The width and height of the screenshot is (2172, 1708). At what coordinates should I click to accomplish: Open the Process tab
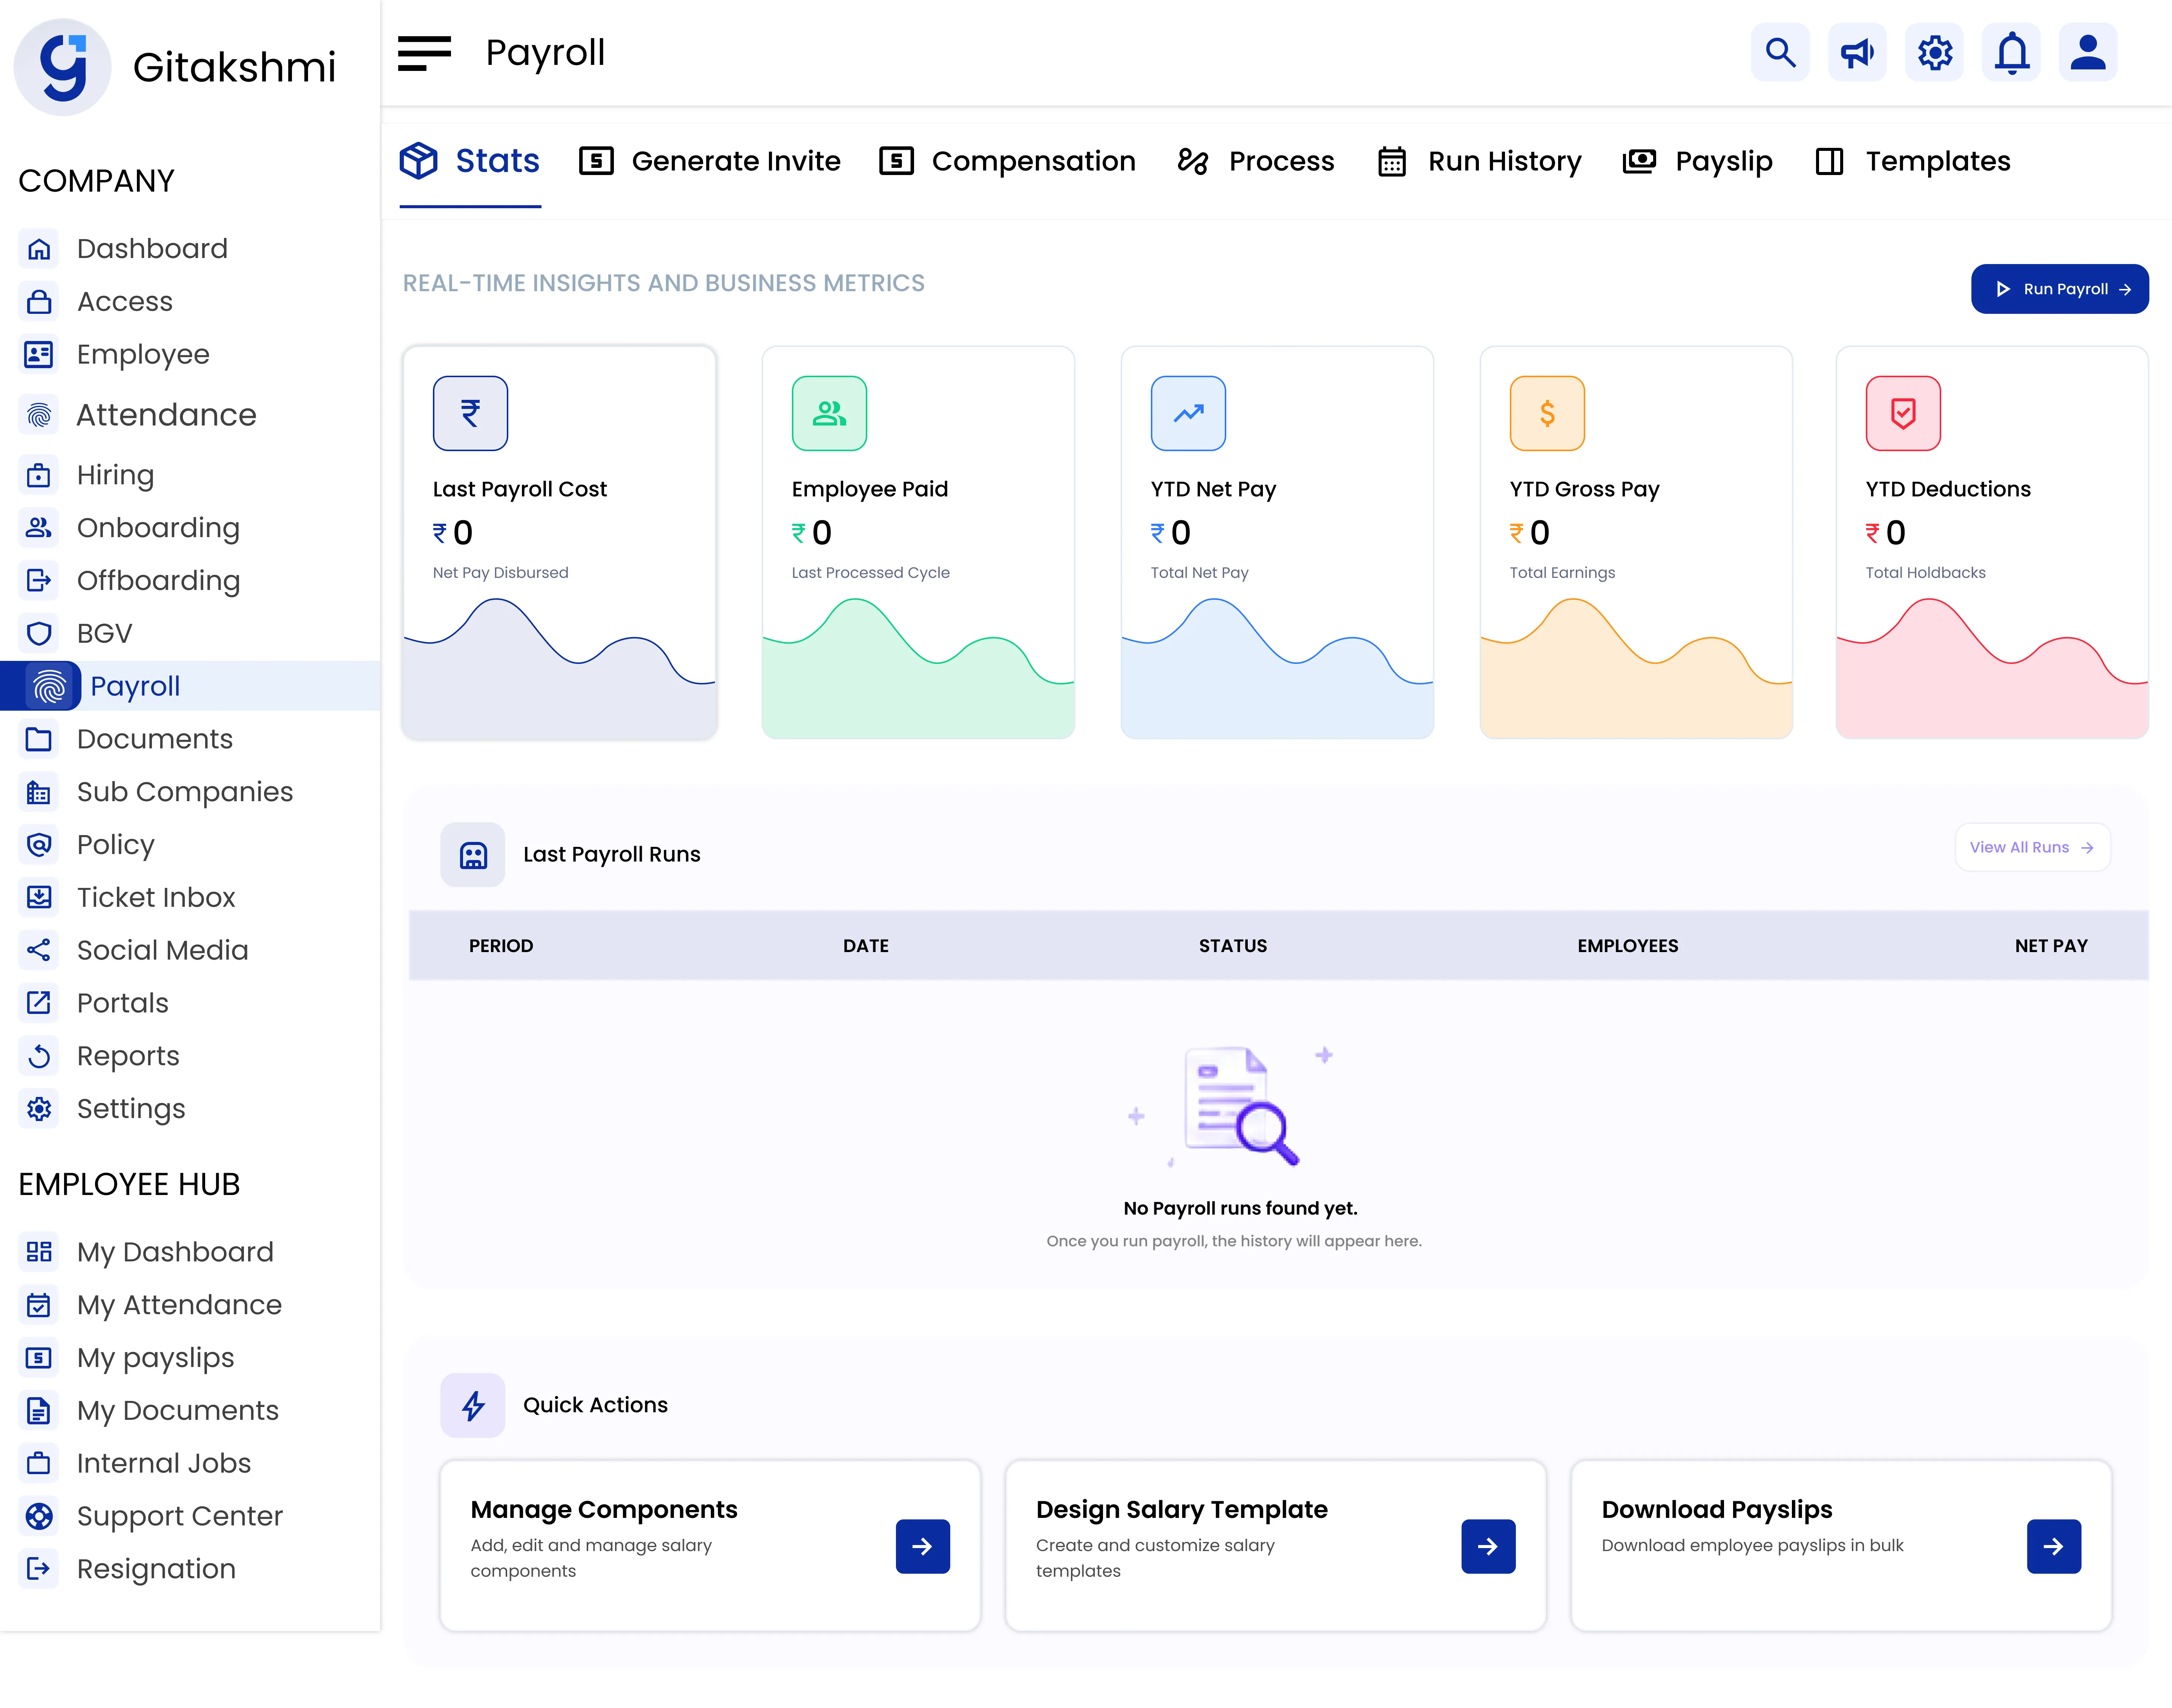[x=1255, y=161]
